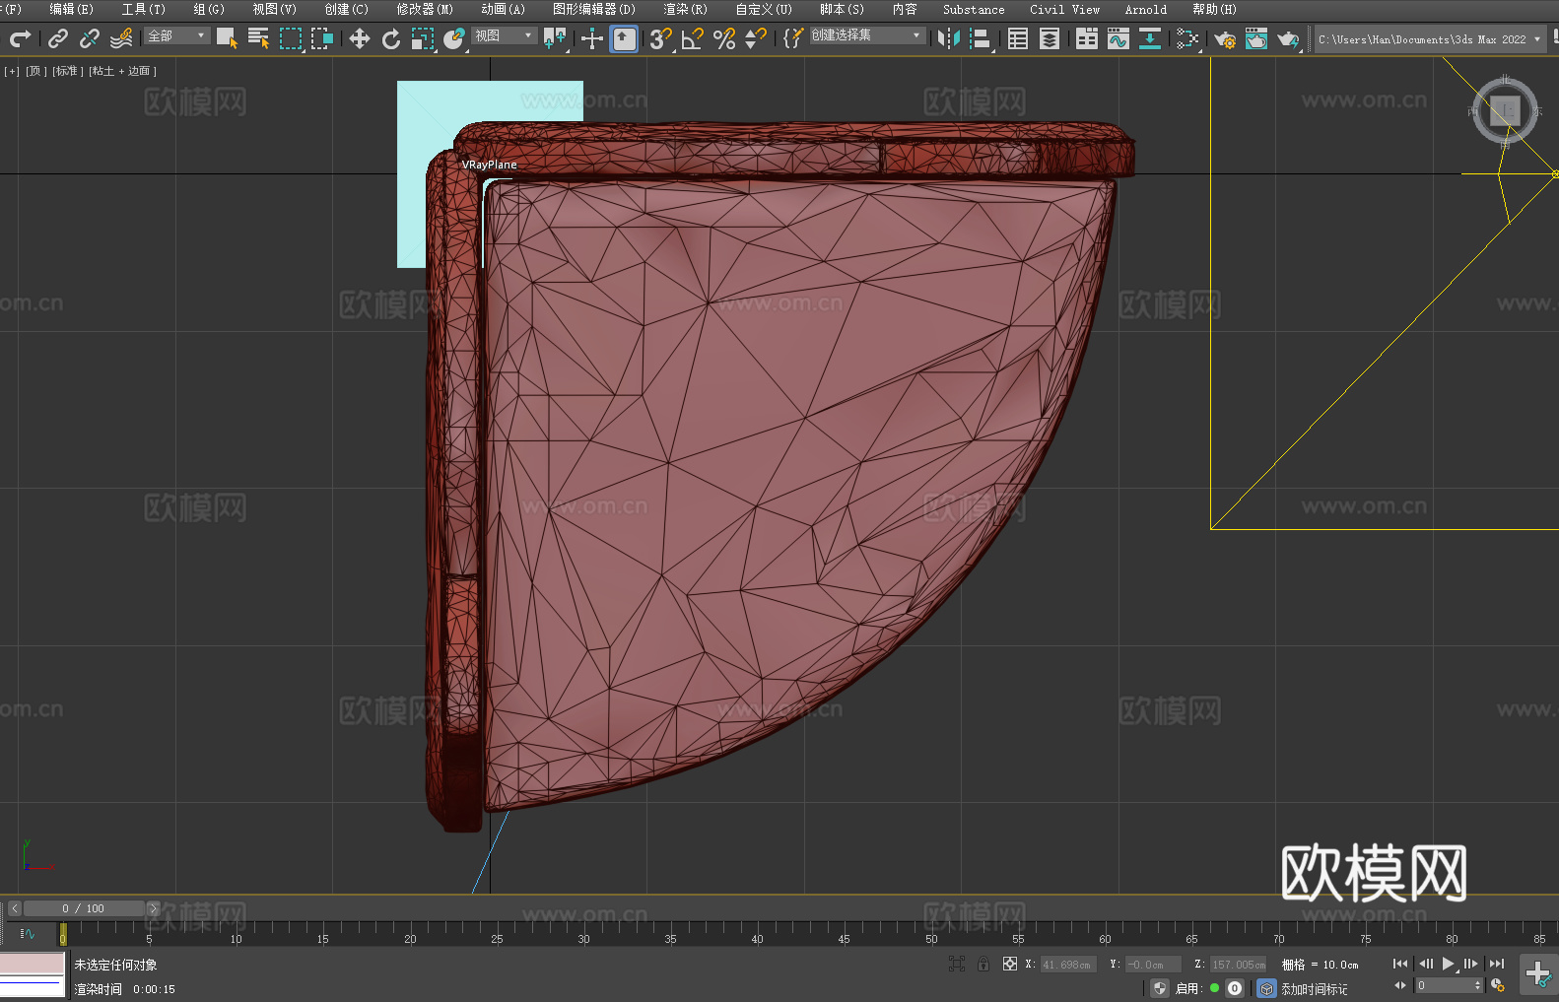1559x1002 pixels.
Task: Open the 编辑(E) menu
Action: pyautogui.click(x=71, y=9)
